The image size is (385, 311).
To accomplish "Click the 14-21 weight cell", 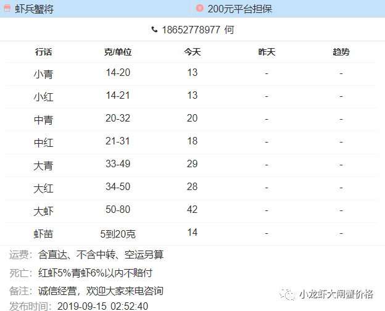I will pos(118,96).
